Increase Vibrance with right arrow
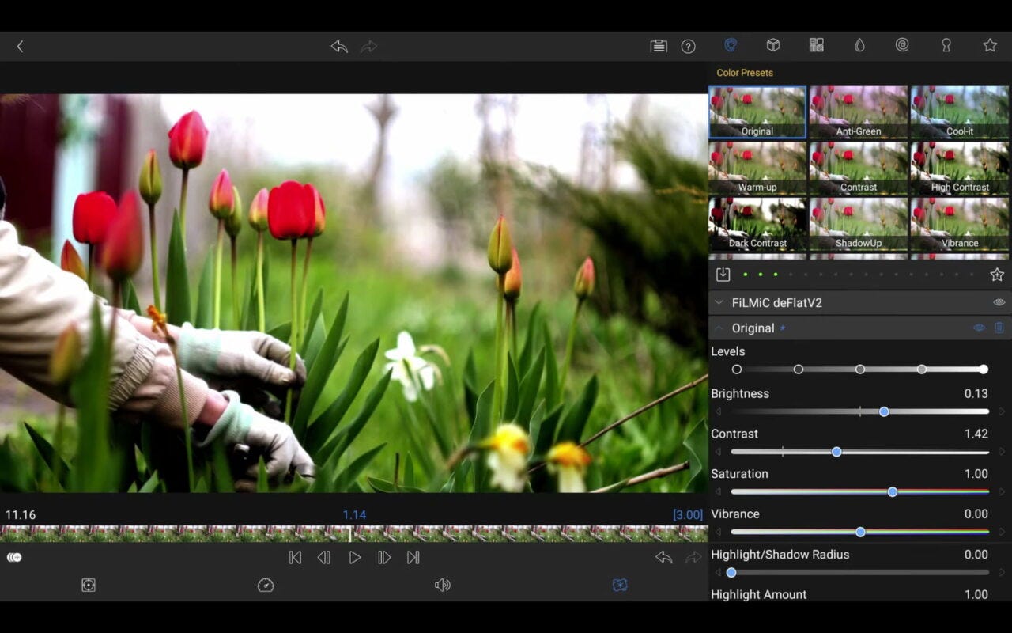1012x633 pixels. pyautogui.click(x=1002, y=532)
